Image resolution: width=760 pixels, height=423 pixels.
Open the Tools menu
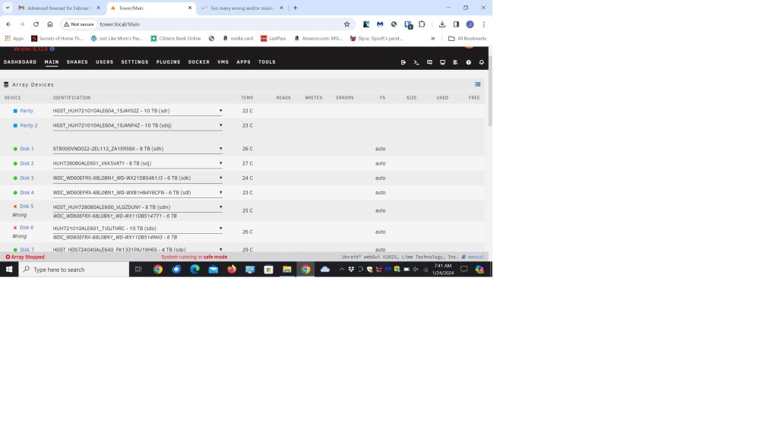(267, 62)
